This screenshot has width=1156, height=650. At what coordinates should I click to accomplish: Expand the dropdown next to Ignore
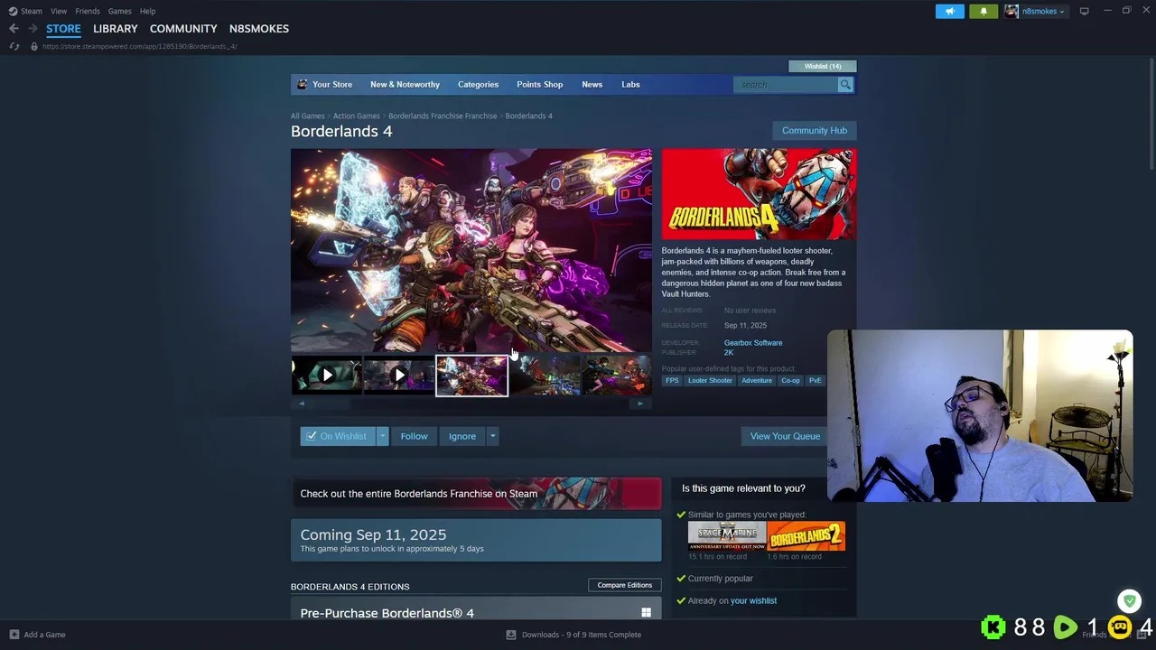click(x=492, y=436)
